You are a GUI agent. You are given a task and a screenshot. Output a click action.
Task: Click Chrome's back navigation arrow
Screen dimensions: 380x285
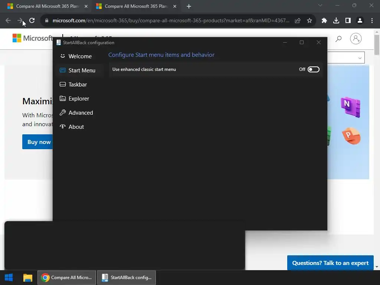tap(8, 21)
